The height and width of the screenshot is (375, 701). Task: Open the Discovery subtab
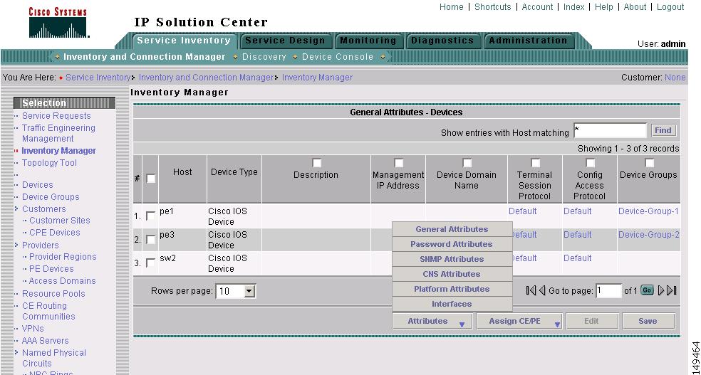pos(264,57)
